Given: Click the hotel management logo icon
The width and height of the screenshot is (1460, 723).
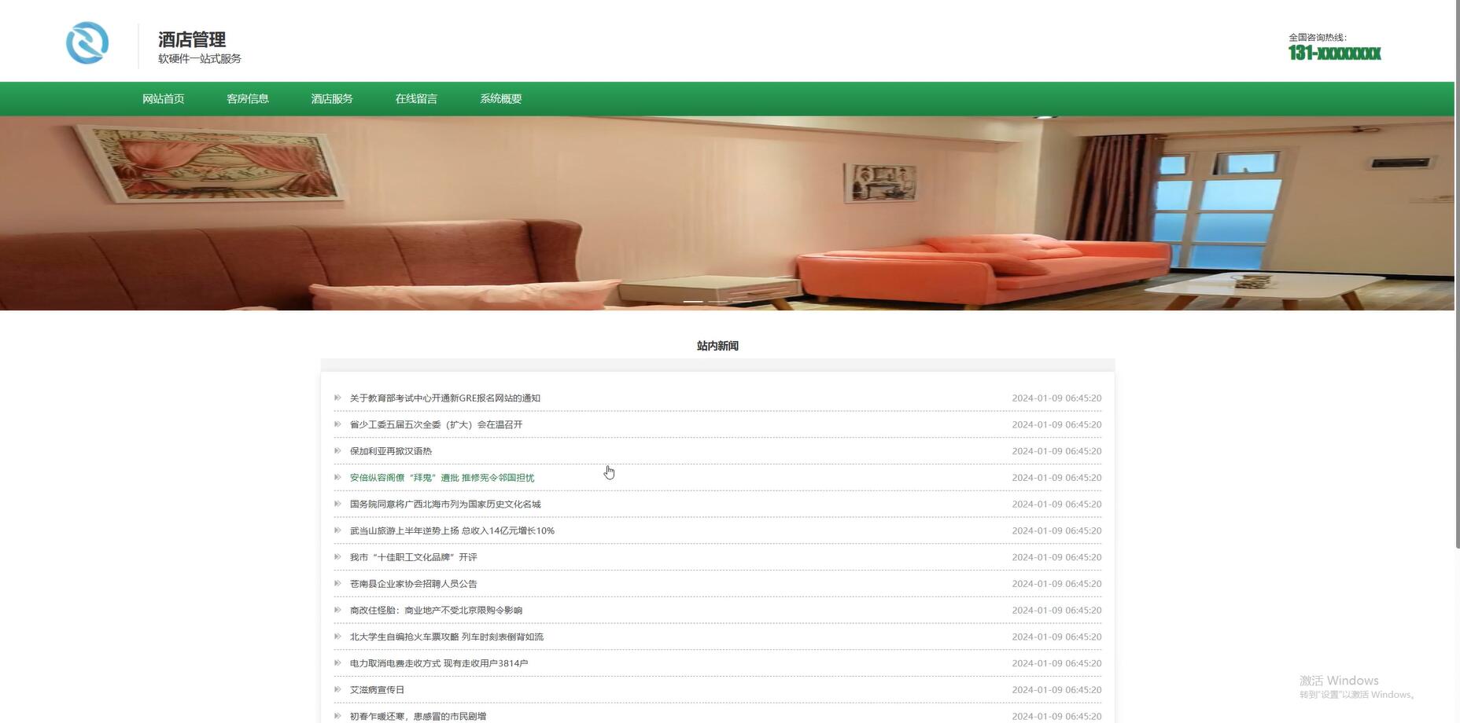Looking at the screenshot, I should [87, 43].
